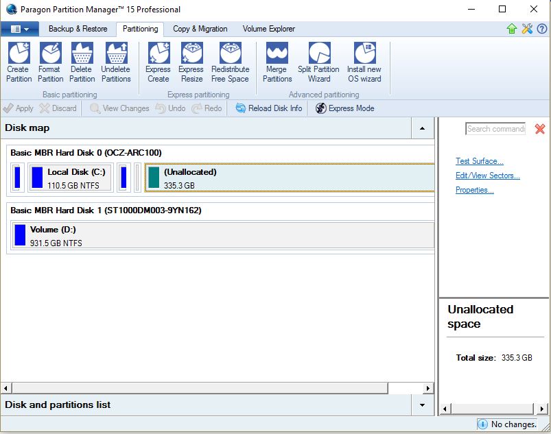The height and width of the screenshot is (434, 551).
Task: Start the Install new OS wizard
Action: [364, 62]
